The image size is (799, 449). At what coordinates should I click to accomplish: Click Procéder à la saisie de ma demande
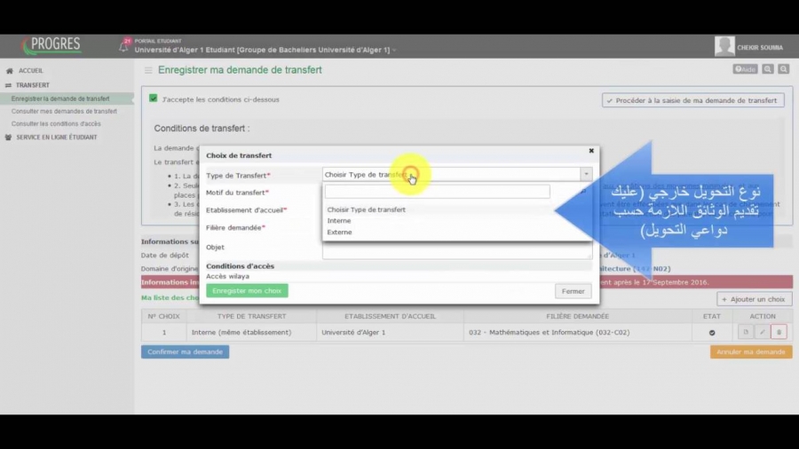coord(693,100)
